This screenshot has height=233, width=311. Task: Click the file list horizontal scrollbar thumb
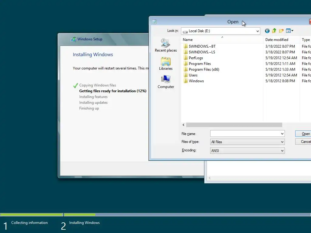[x=234, y=125]
